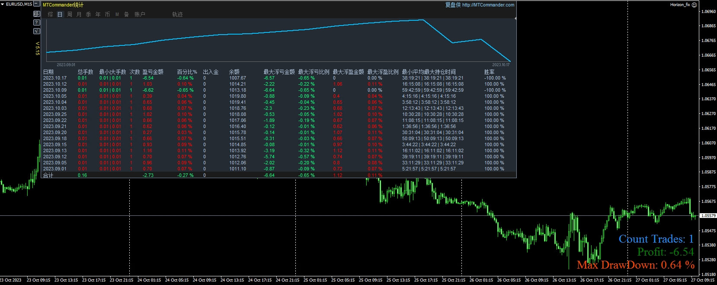Toggle the √ checkmark button on panel
Screen dimensions: 717x285
[37, 31]
